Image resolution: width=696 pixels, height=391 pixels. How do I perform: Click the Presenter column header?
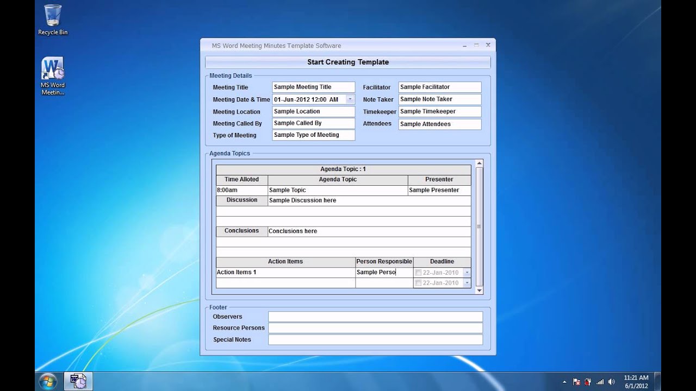pyautogui.click(x=439, y=180)
